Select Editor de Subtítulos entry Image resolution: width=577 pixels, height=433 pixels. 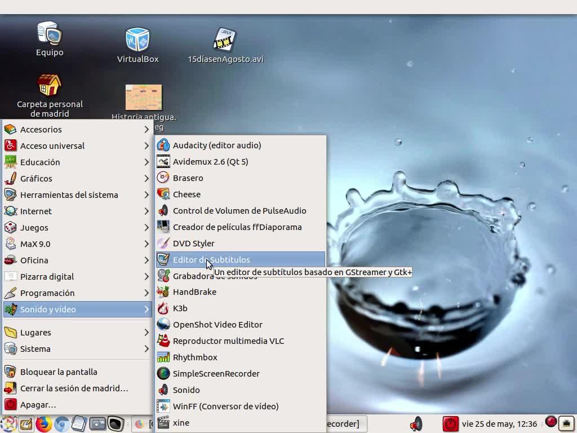[x=211, y=260]
